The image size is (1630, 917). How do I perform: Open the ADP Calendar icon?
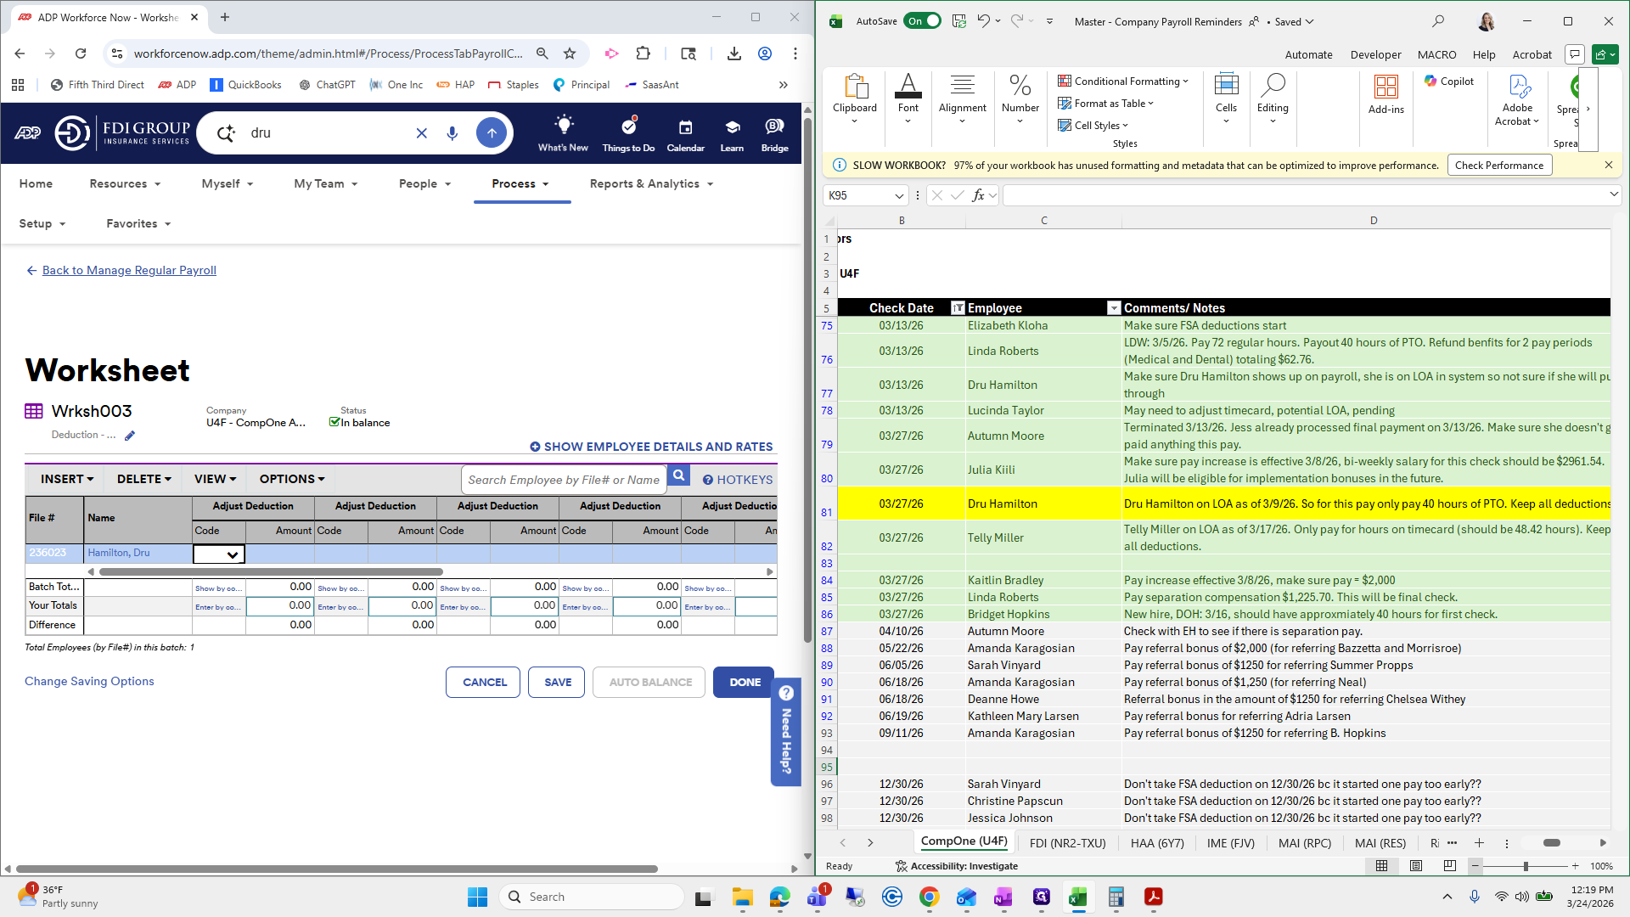[x=685, y=128]
